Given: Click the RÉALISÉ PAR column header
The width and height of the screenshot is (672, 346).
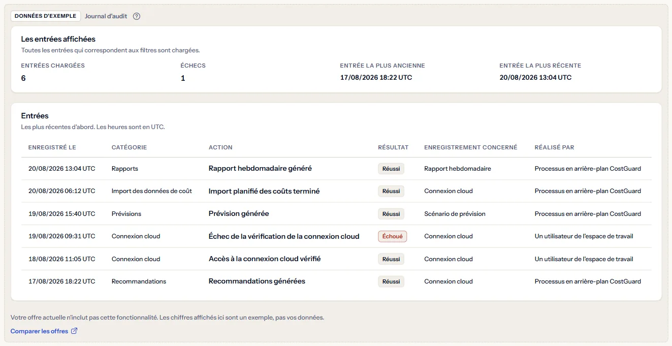Looking at the screenshot, I should point(555,147).
